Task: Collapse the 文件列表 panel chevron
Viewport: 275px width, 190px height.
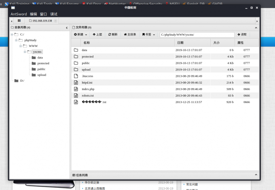Action: [256, 28]
